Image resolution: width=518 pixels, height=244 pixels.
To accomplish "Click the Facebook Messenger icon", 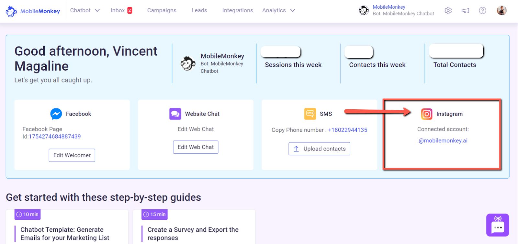I will [56, 114].
